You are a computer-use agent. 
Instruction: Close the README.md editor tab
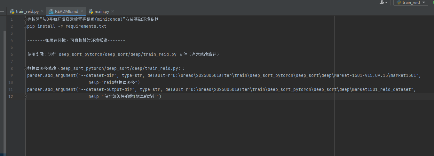[x=82, y=11]
